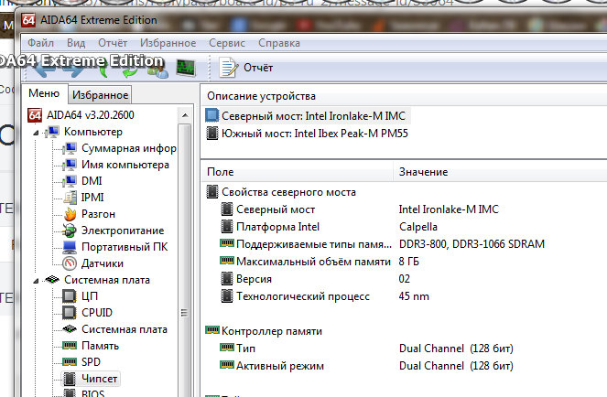Click the green graph monitor toolbar icon
Viewport: 607px width, 397px height.
coord(187,67)
